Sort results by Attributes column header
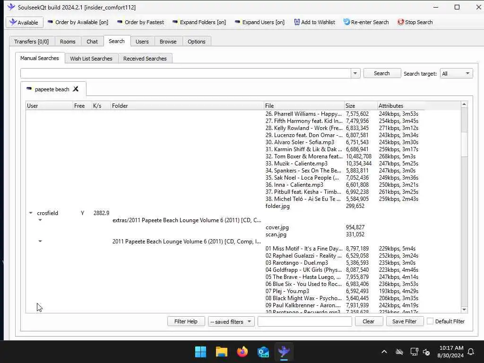484x363 pixels. (x=401, y=105)
